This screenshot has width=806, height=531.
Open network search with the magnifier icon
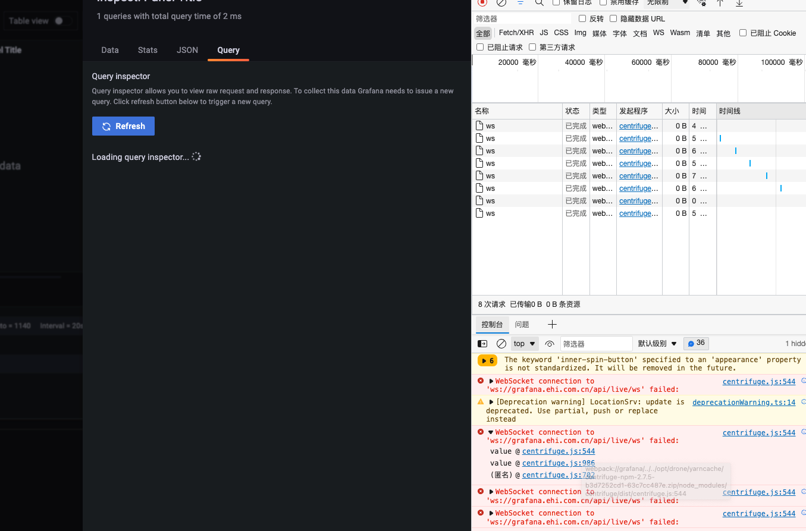[538, 3]
